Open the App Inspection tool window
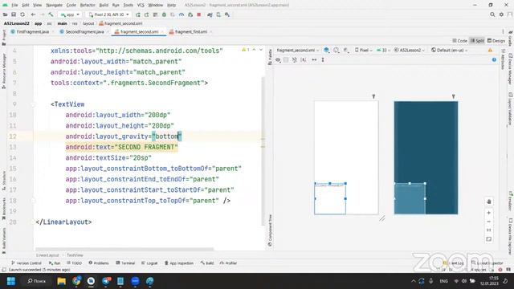Viewport: 514px width, 289px height. (x=179, y=263)
